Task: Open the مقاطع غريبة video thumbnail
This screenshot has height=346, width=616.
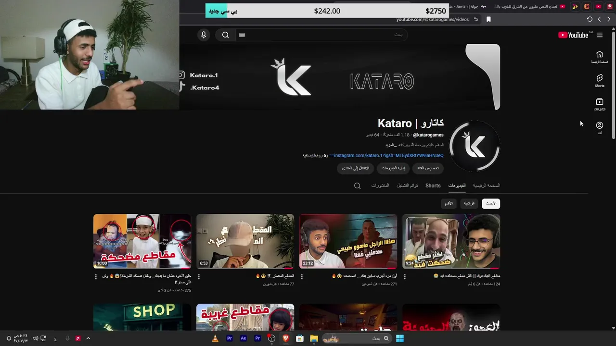Action: coord(245,317)
